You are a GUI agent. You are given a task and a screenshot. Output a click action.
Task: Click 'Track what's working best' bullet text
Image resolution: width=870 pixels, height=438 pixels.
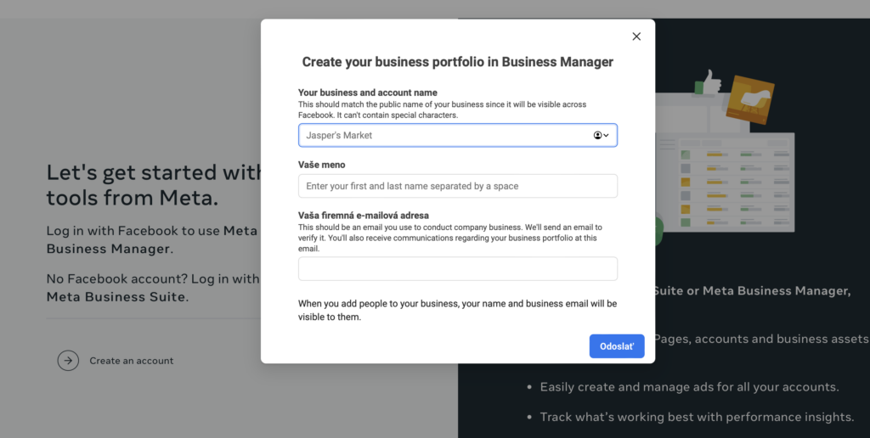coord(697,417)
